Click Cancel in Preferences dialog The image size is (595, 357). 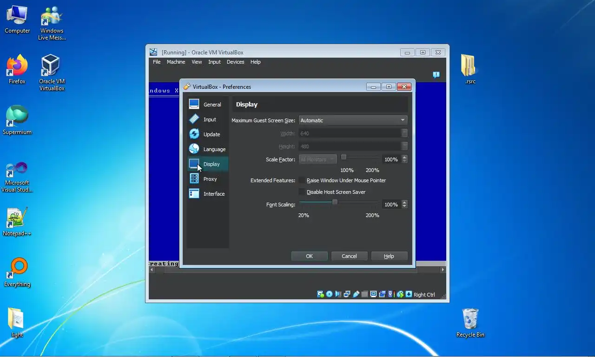[349, 256]
